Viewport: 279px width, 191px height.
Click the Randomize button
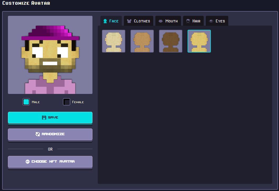point(50,134)
